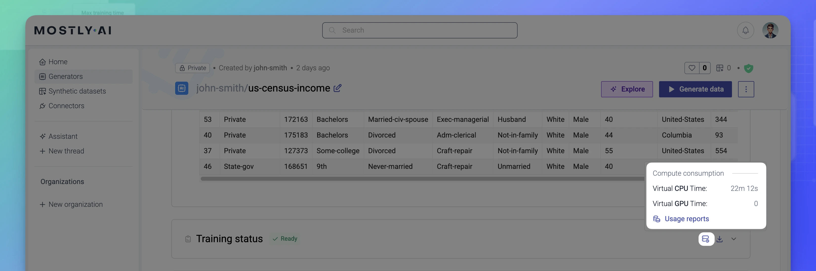Screen dimensions: 816x271
Task: Open the notifications bell
Action: [745, 30]
